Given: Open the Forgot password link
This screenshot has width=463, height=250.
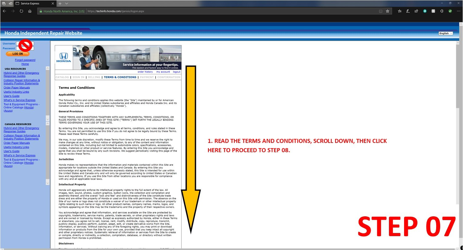Looking at the screenshot, I should click(25, 60).
